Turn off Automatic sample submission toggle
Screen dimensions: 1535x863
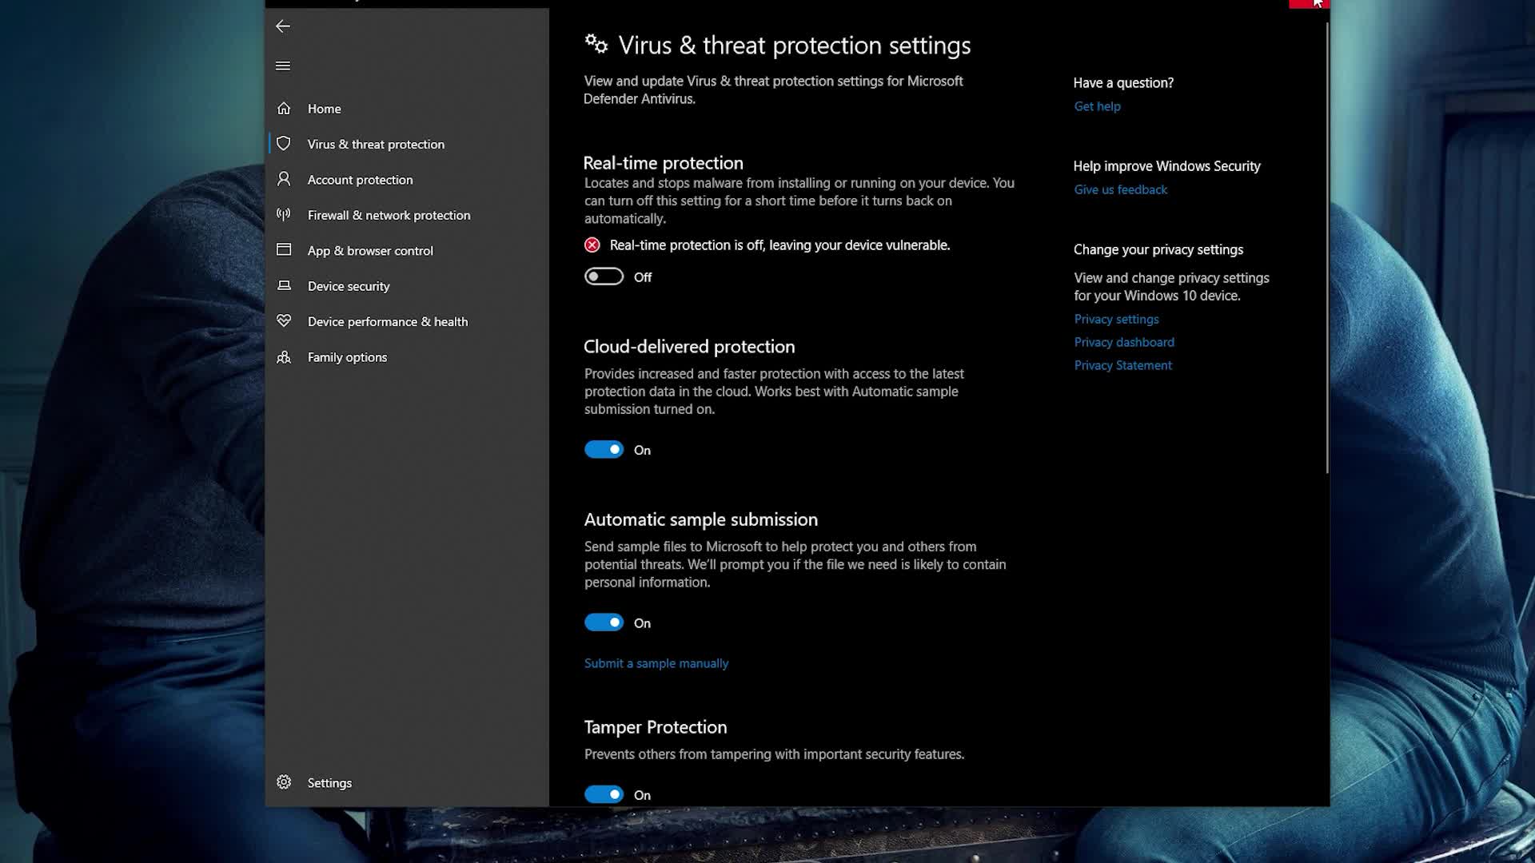click(x=604, y=622)
